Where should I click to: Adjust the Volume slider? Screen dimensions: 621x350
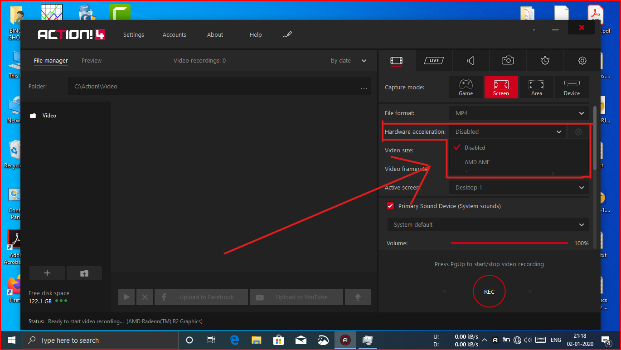tap(509, 243)
